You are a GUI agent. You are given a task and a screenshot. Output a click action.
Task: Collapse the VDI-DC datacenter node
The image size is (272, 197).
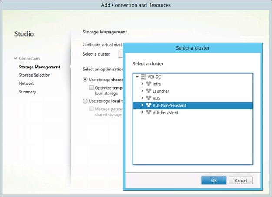[x=137, y=77]
